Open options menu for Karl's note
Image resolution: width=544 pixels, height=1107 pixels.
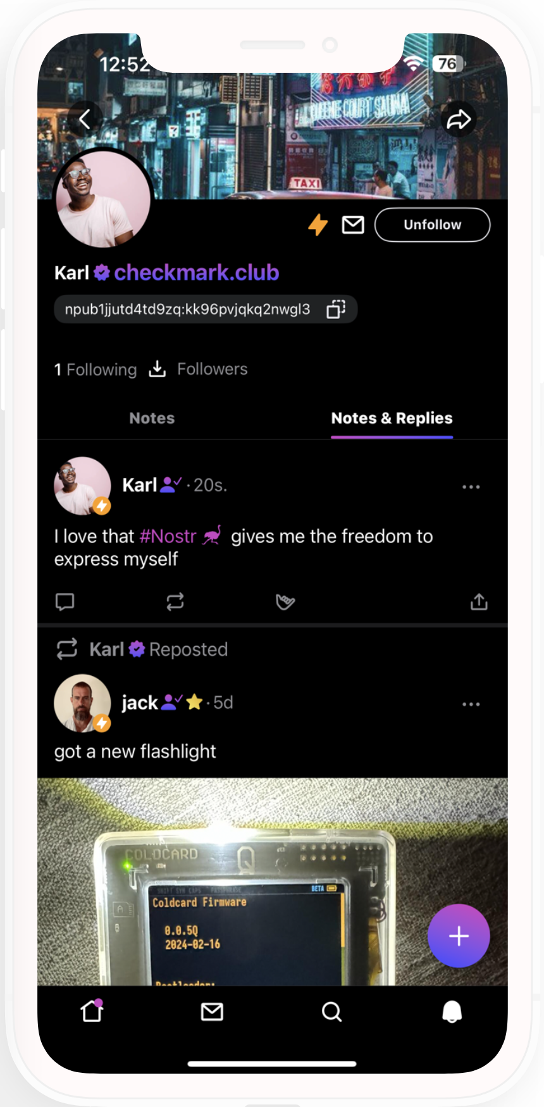pos(471,487)
